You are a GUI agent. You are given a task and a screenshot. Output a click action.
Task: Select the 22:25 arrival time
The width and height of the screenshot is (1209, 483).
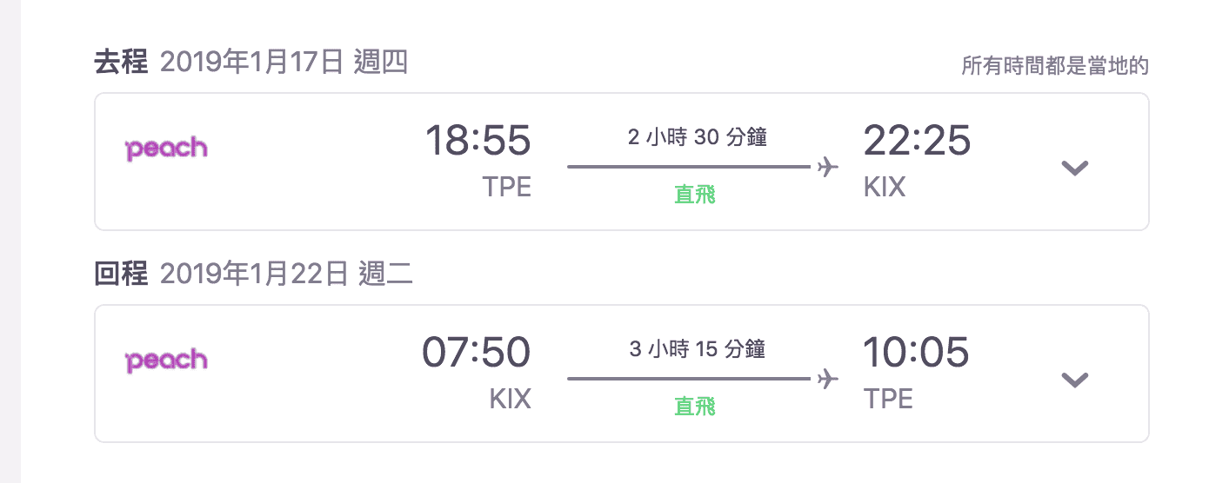[917, 140]
